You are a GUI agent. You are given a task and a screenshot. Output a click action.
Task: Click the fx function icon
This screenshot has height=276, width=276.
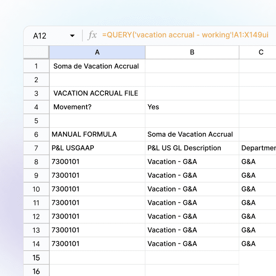92,35
